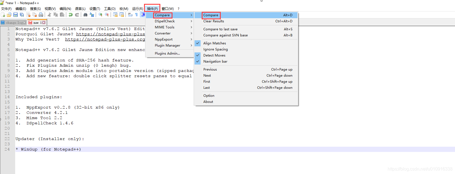
Task: Toggle Show All Characters pilcrow icon
Action: pos(136,15)
